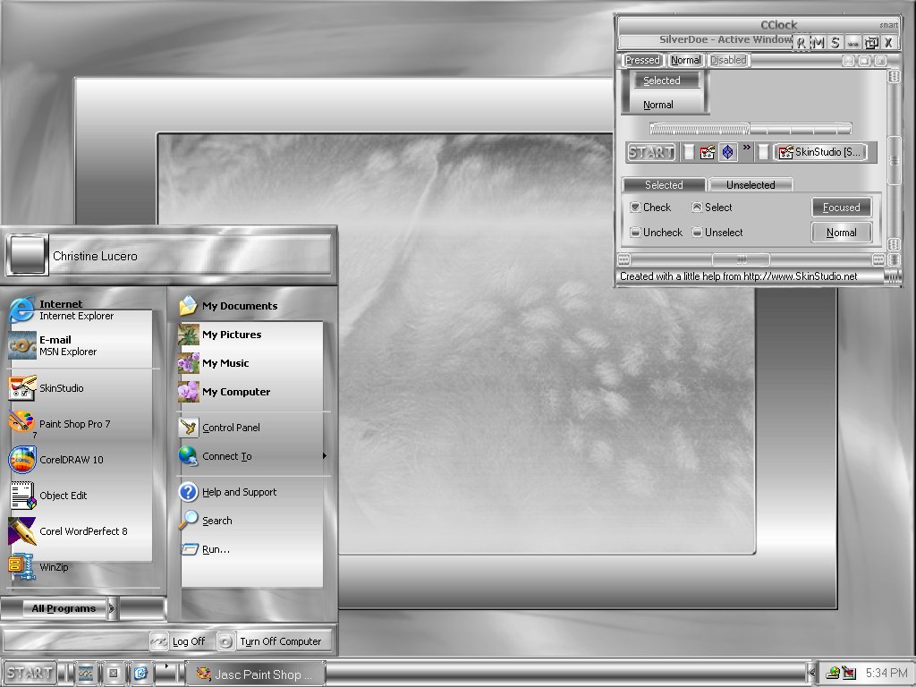The image size is (916, 687).
Task: Toggle the Uncheck checkbox
Action: (636, 232)
